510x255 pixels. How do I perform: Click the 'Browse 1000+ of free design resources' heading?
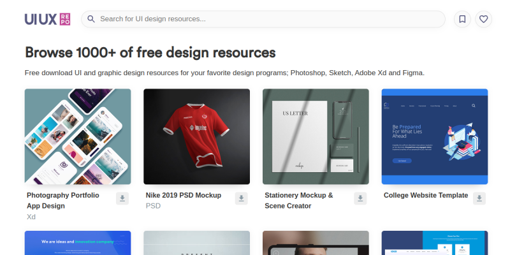pos(150,52)
